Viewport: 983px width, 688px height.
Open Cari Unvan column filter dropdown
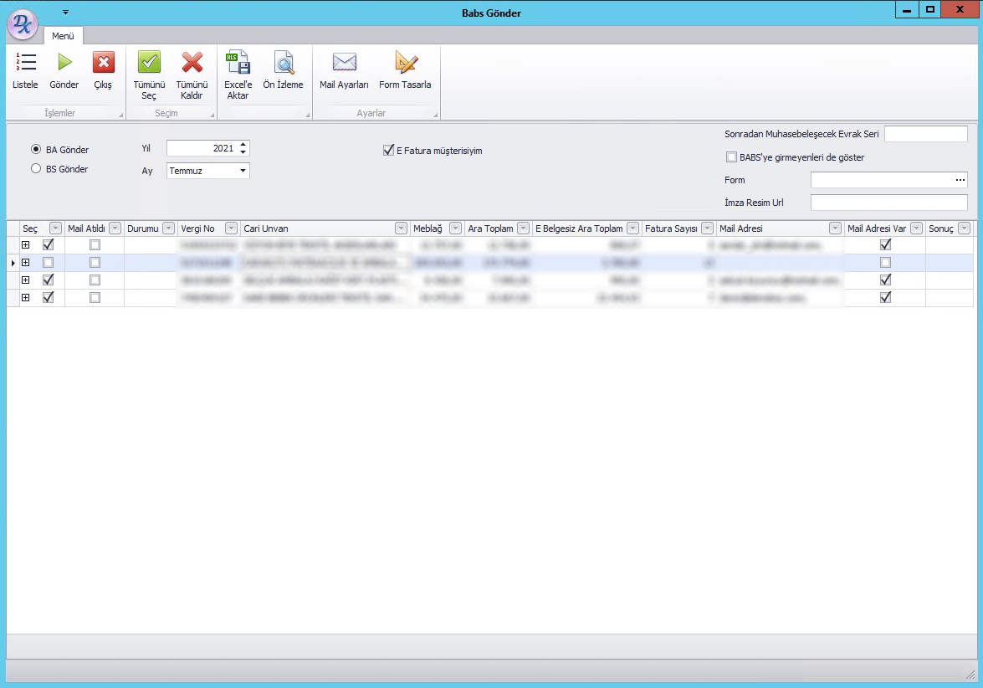pyautogui.click(x=401, y=228)
